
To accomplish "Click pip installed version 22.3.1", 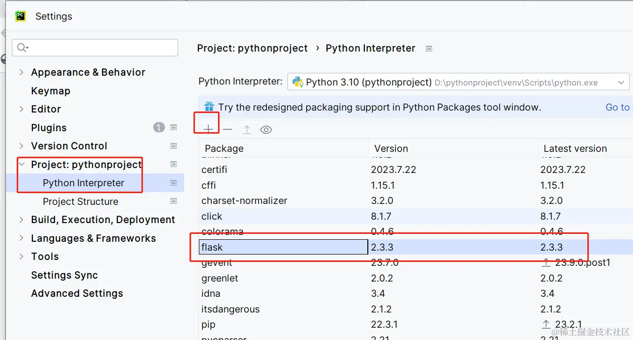I will (x=385, y=324).
